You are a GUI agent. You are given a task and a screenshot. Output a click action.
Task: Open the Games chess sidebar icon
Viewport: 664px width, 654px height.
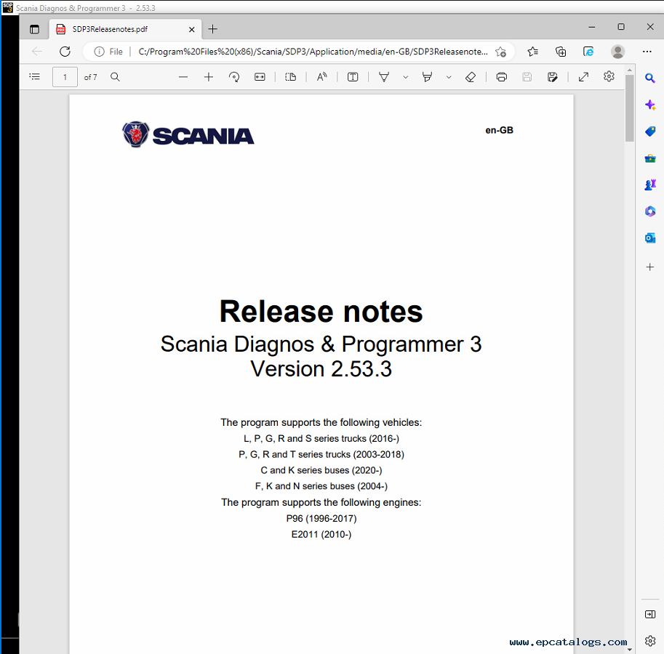click(x=650, y=185)
